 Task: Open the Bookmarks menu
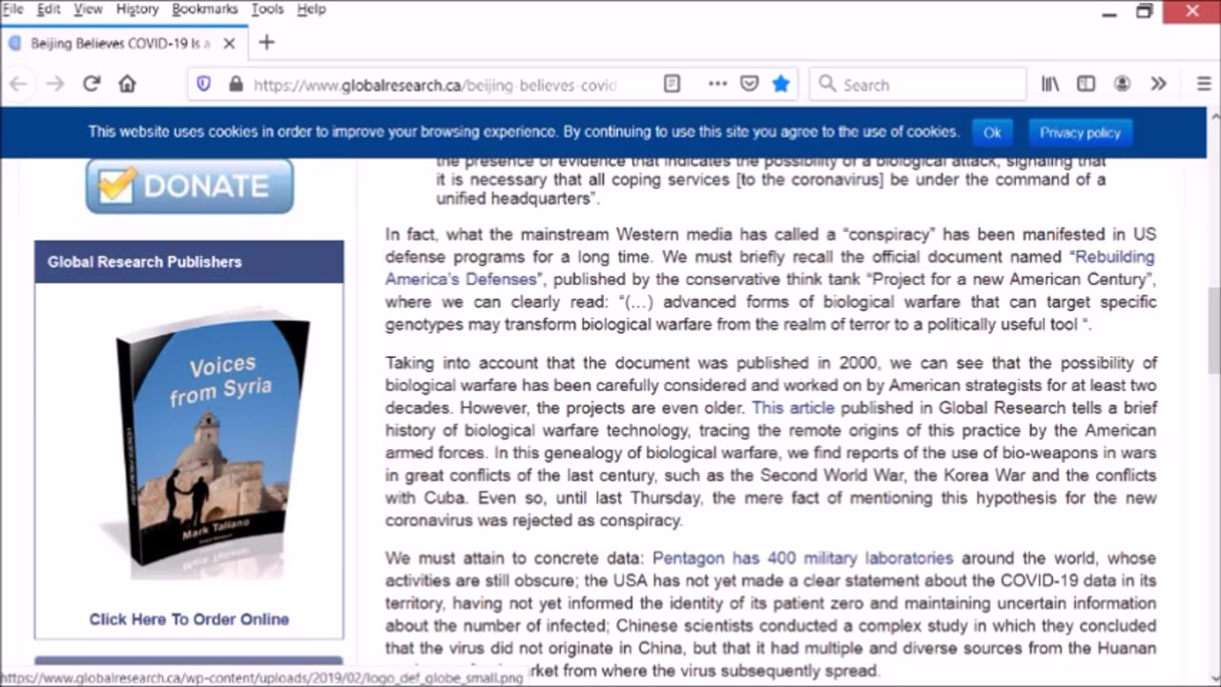click(x=206, y=9)
